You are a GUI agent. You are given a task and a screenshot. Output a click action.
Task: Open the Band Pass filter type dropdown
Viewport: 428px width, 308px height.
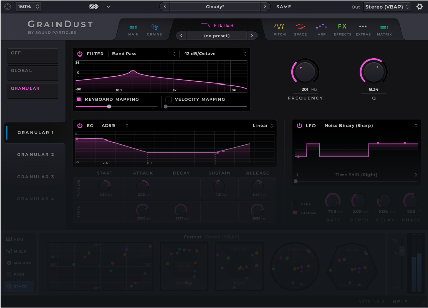144,54
